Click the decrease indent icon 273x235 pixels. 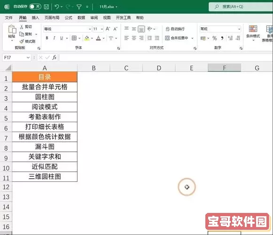point(149,38)
